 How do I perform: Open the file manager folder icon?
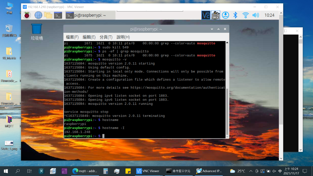[48, 15]
